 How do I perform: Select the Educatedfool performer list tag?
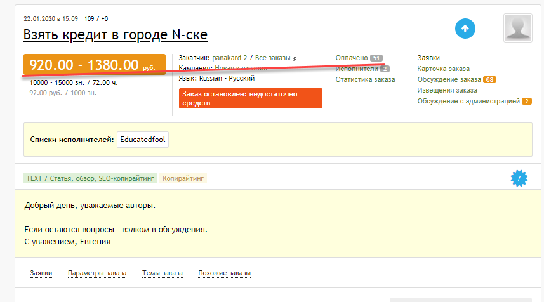pos(143,140)
